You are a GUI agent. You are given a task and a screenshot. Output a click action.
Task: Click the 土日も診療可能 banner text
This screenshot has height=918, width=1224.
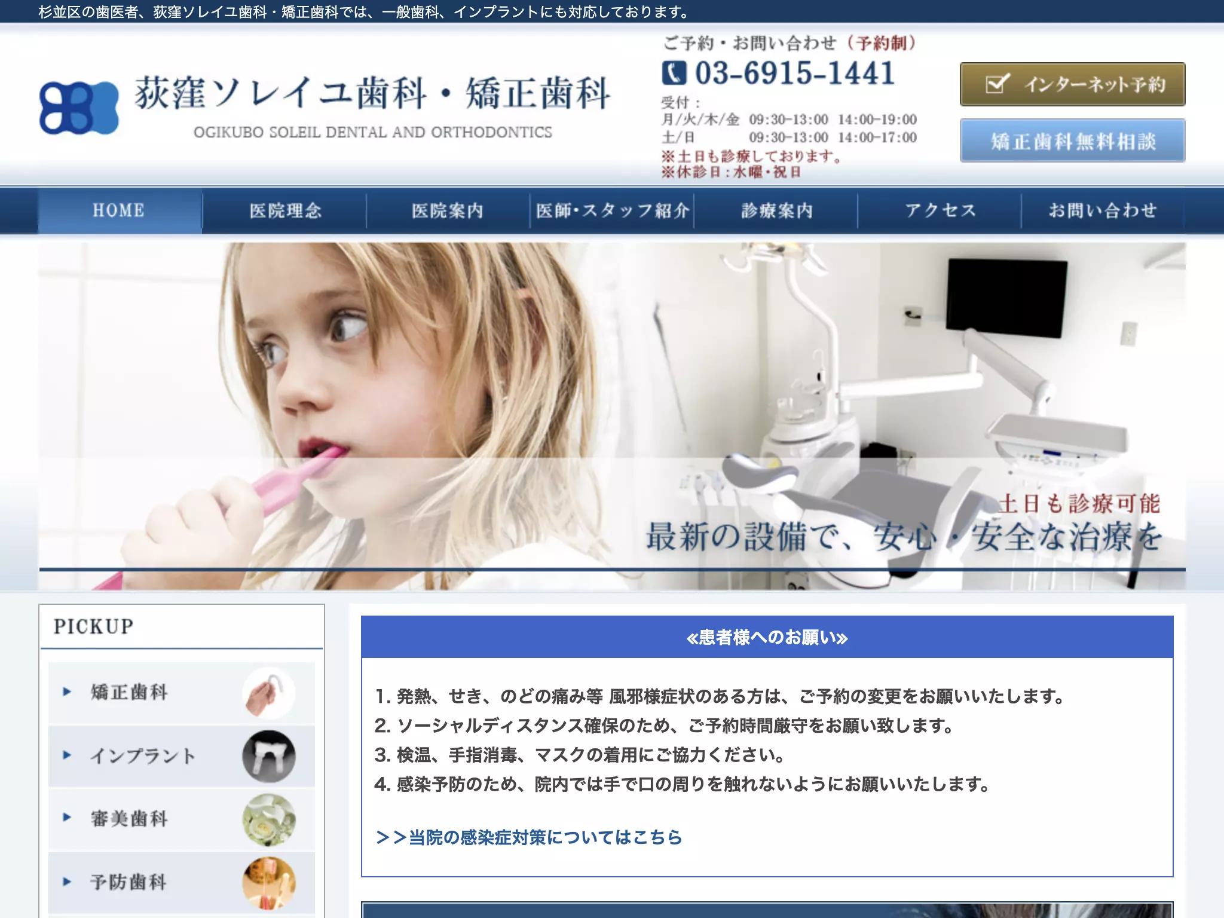pyautogui.click(x=1079, y=504)
